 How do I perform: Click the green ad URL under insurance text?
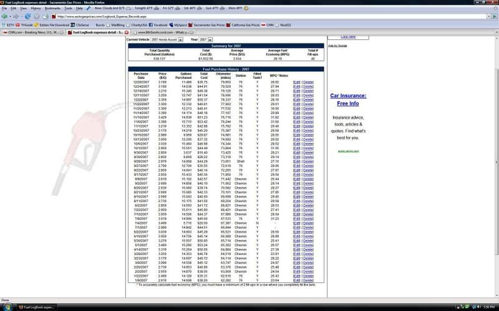coord(348,151)
